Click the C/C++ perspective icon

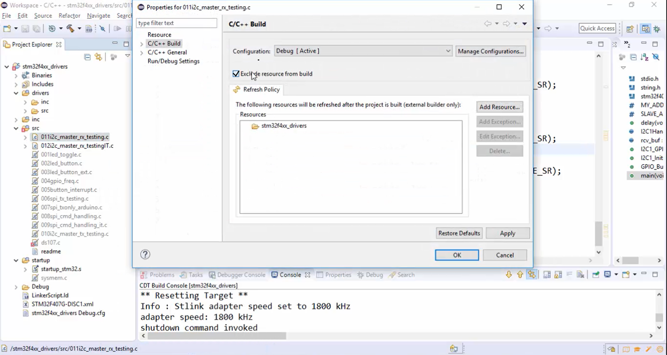coord(646,29)
